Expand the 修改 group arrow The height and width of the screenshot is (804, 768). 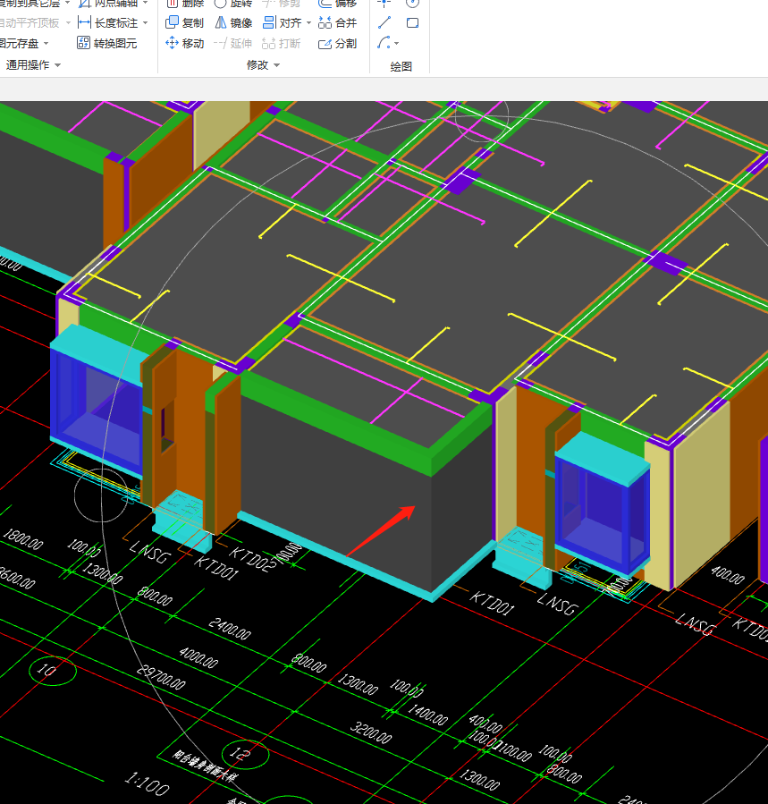(x=277, y=65)
